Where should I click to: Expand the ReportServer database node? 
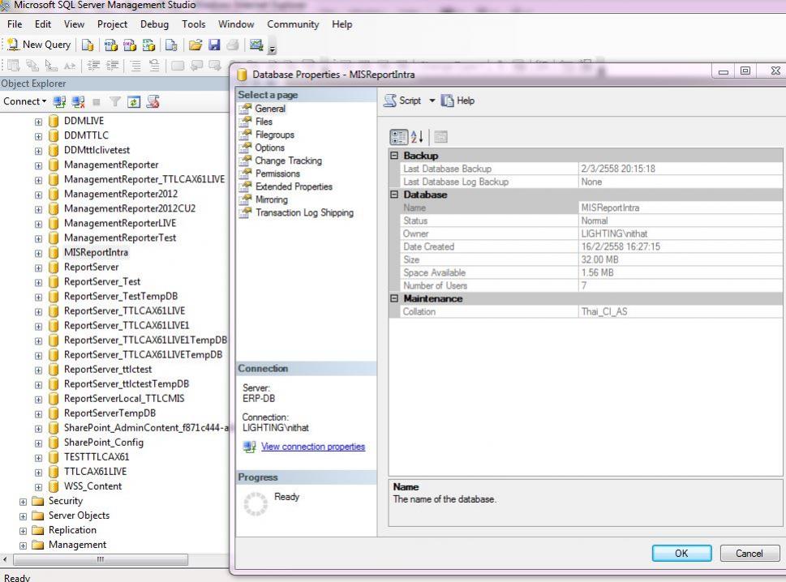click(x=38, y=267)
